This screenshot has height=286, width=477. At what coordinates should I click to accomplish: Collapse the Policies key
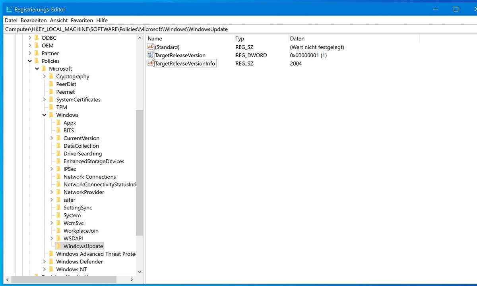point(30,61)
